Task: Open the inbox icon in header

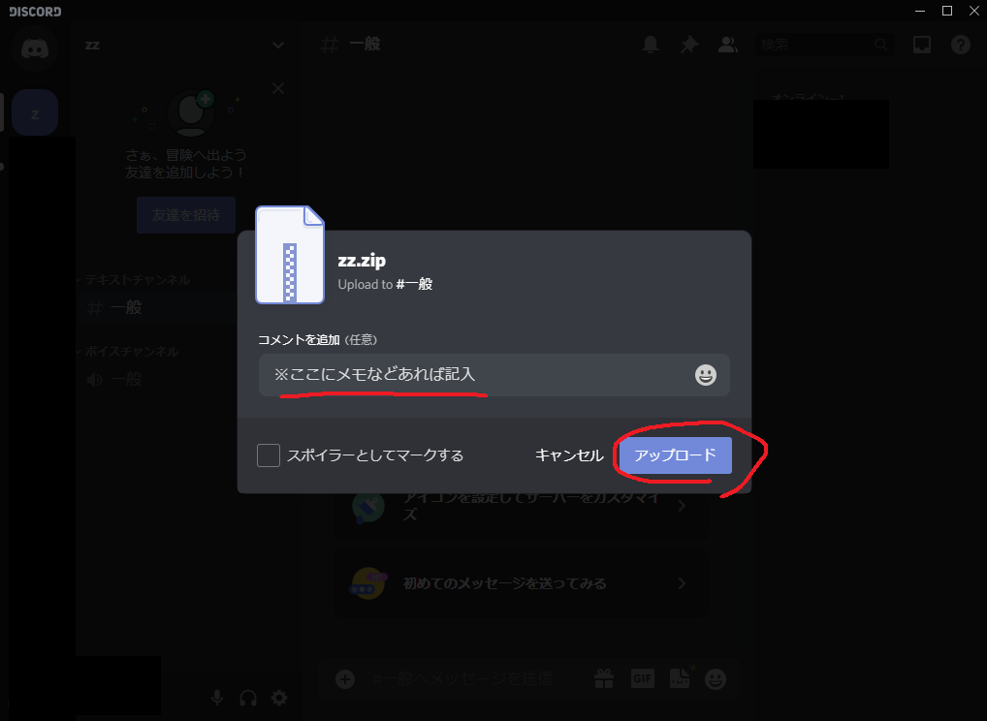Action: tap(921, 45)
